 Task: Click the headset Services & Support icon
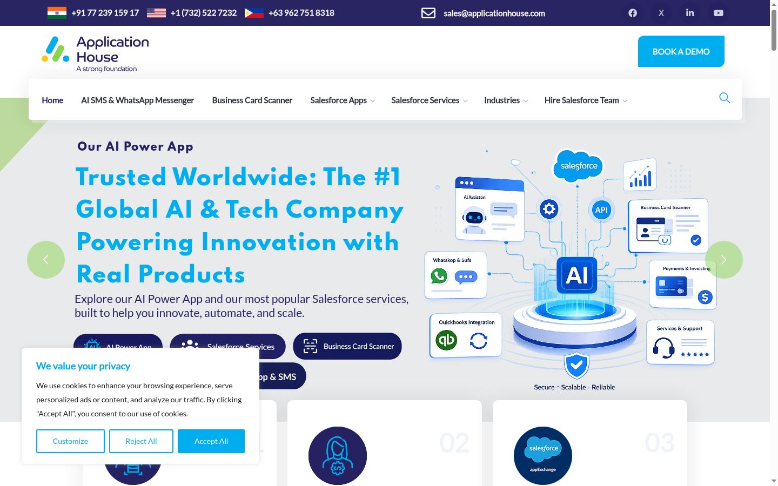(663, 348)
